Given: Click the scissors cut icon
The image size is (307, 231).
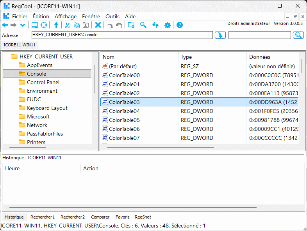Looking at the screenshot, I should 67,25.
